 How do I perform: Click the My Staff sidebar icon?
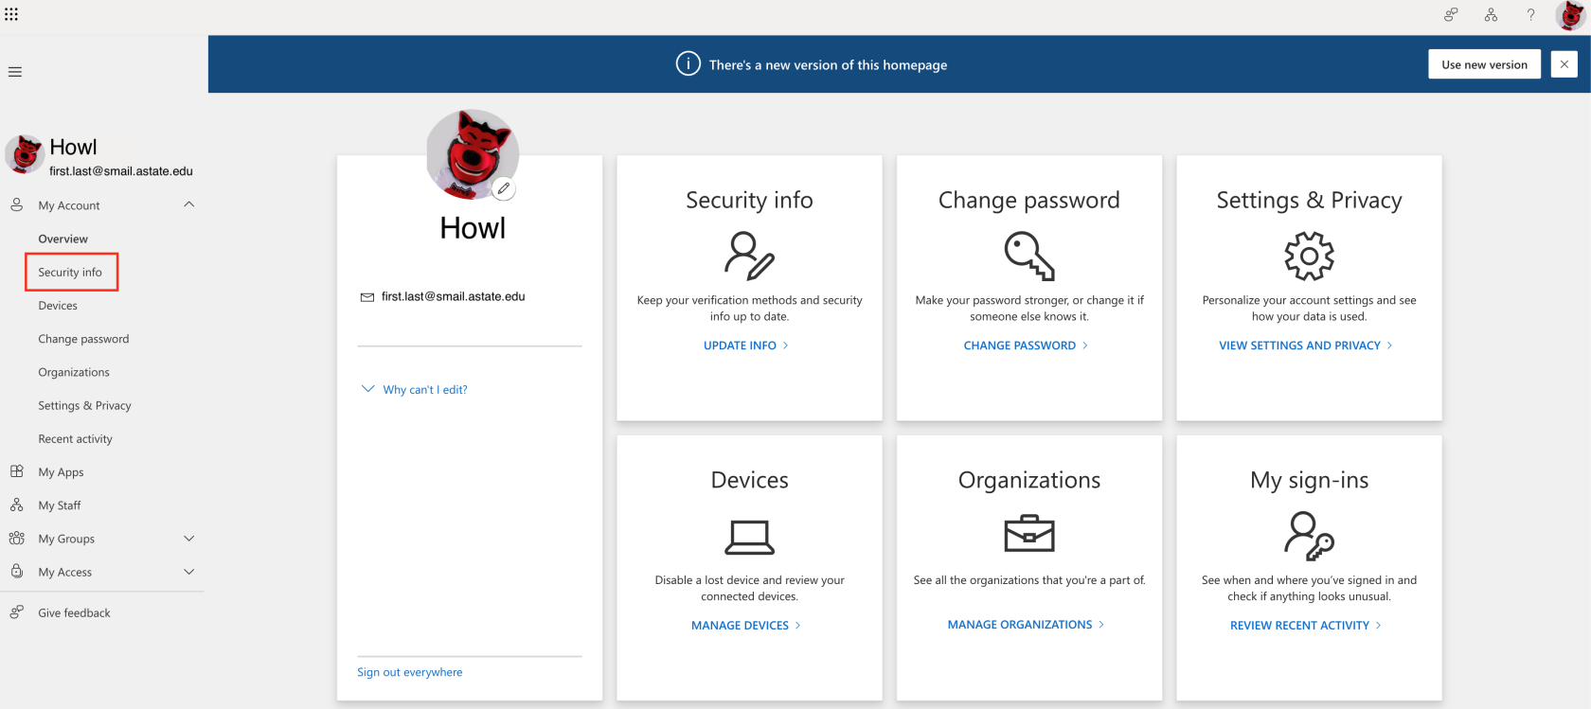pyautogui.click(x=17, y=505)
